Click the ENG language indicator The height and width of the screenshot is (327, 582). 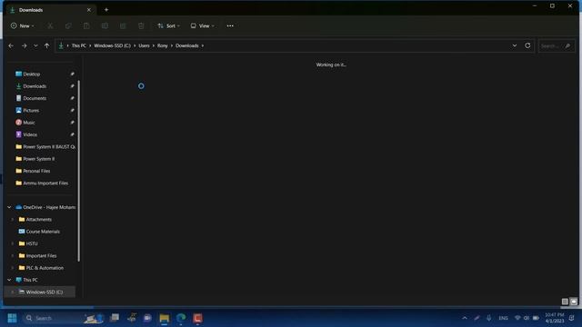coord(503,318)
